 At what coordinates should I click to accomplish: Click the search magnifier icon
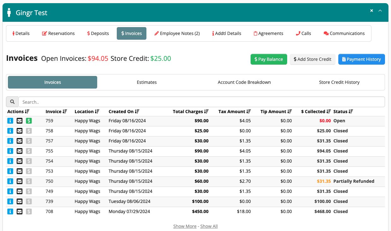(12, 101)
